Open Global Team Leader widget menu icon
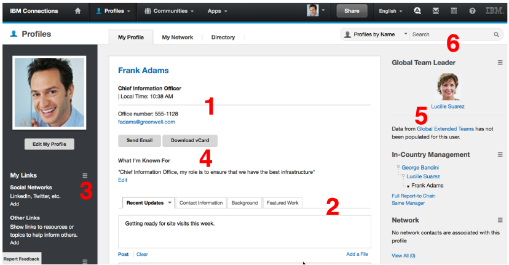Screen dimensions: 509x265 pos(500,63)
